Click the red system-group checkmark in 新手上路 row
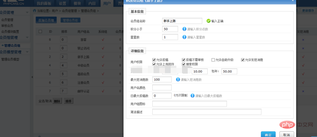317x137 pixels. [x=103, y=57]
